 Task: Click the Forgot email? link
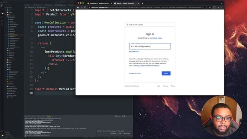pos(134,52)
